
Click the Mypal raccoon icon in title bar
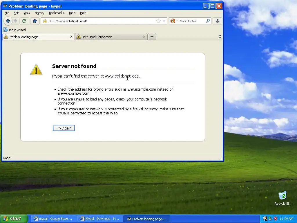[5, 6]
